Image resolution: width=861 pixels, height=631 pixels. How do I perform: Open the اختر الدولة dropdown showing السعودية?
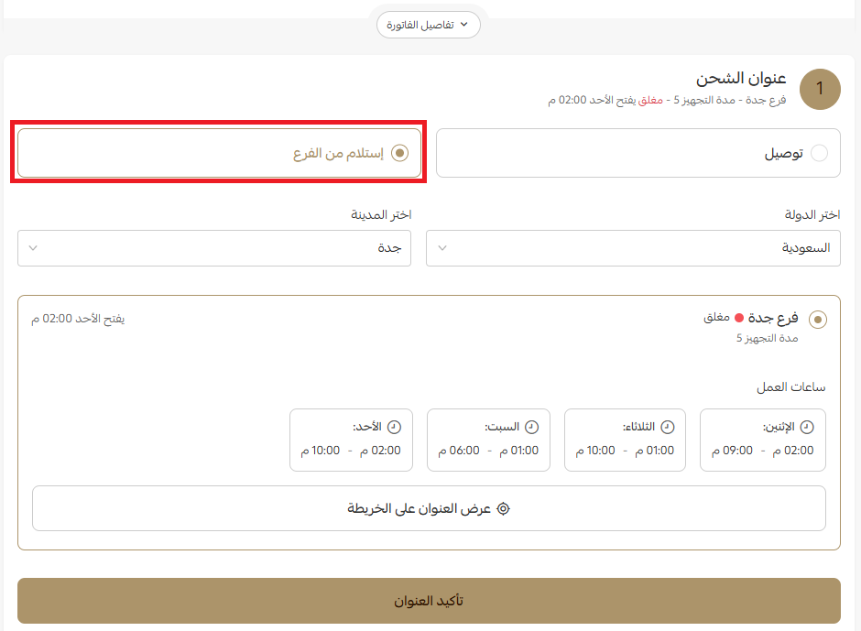pyautogui.click(x=633, y=248)
